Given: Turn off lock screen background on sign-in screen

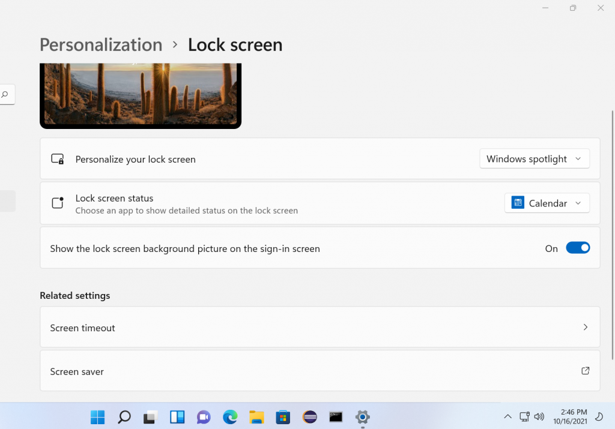Looking at the screenshot, I should [x=578, y=247].
